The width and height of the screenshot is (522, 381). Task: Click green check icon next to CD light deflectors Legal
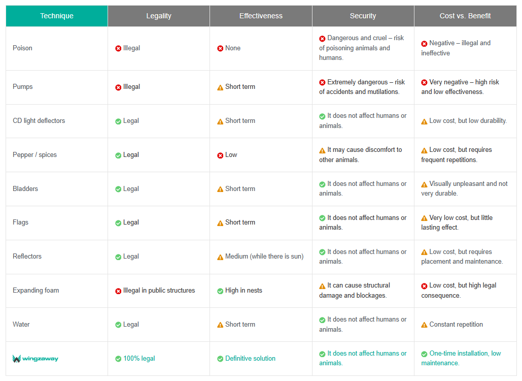118,121
